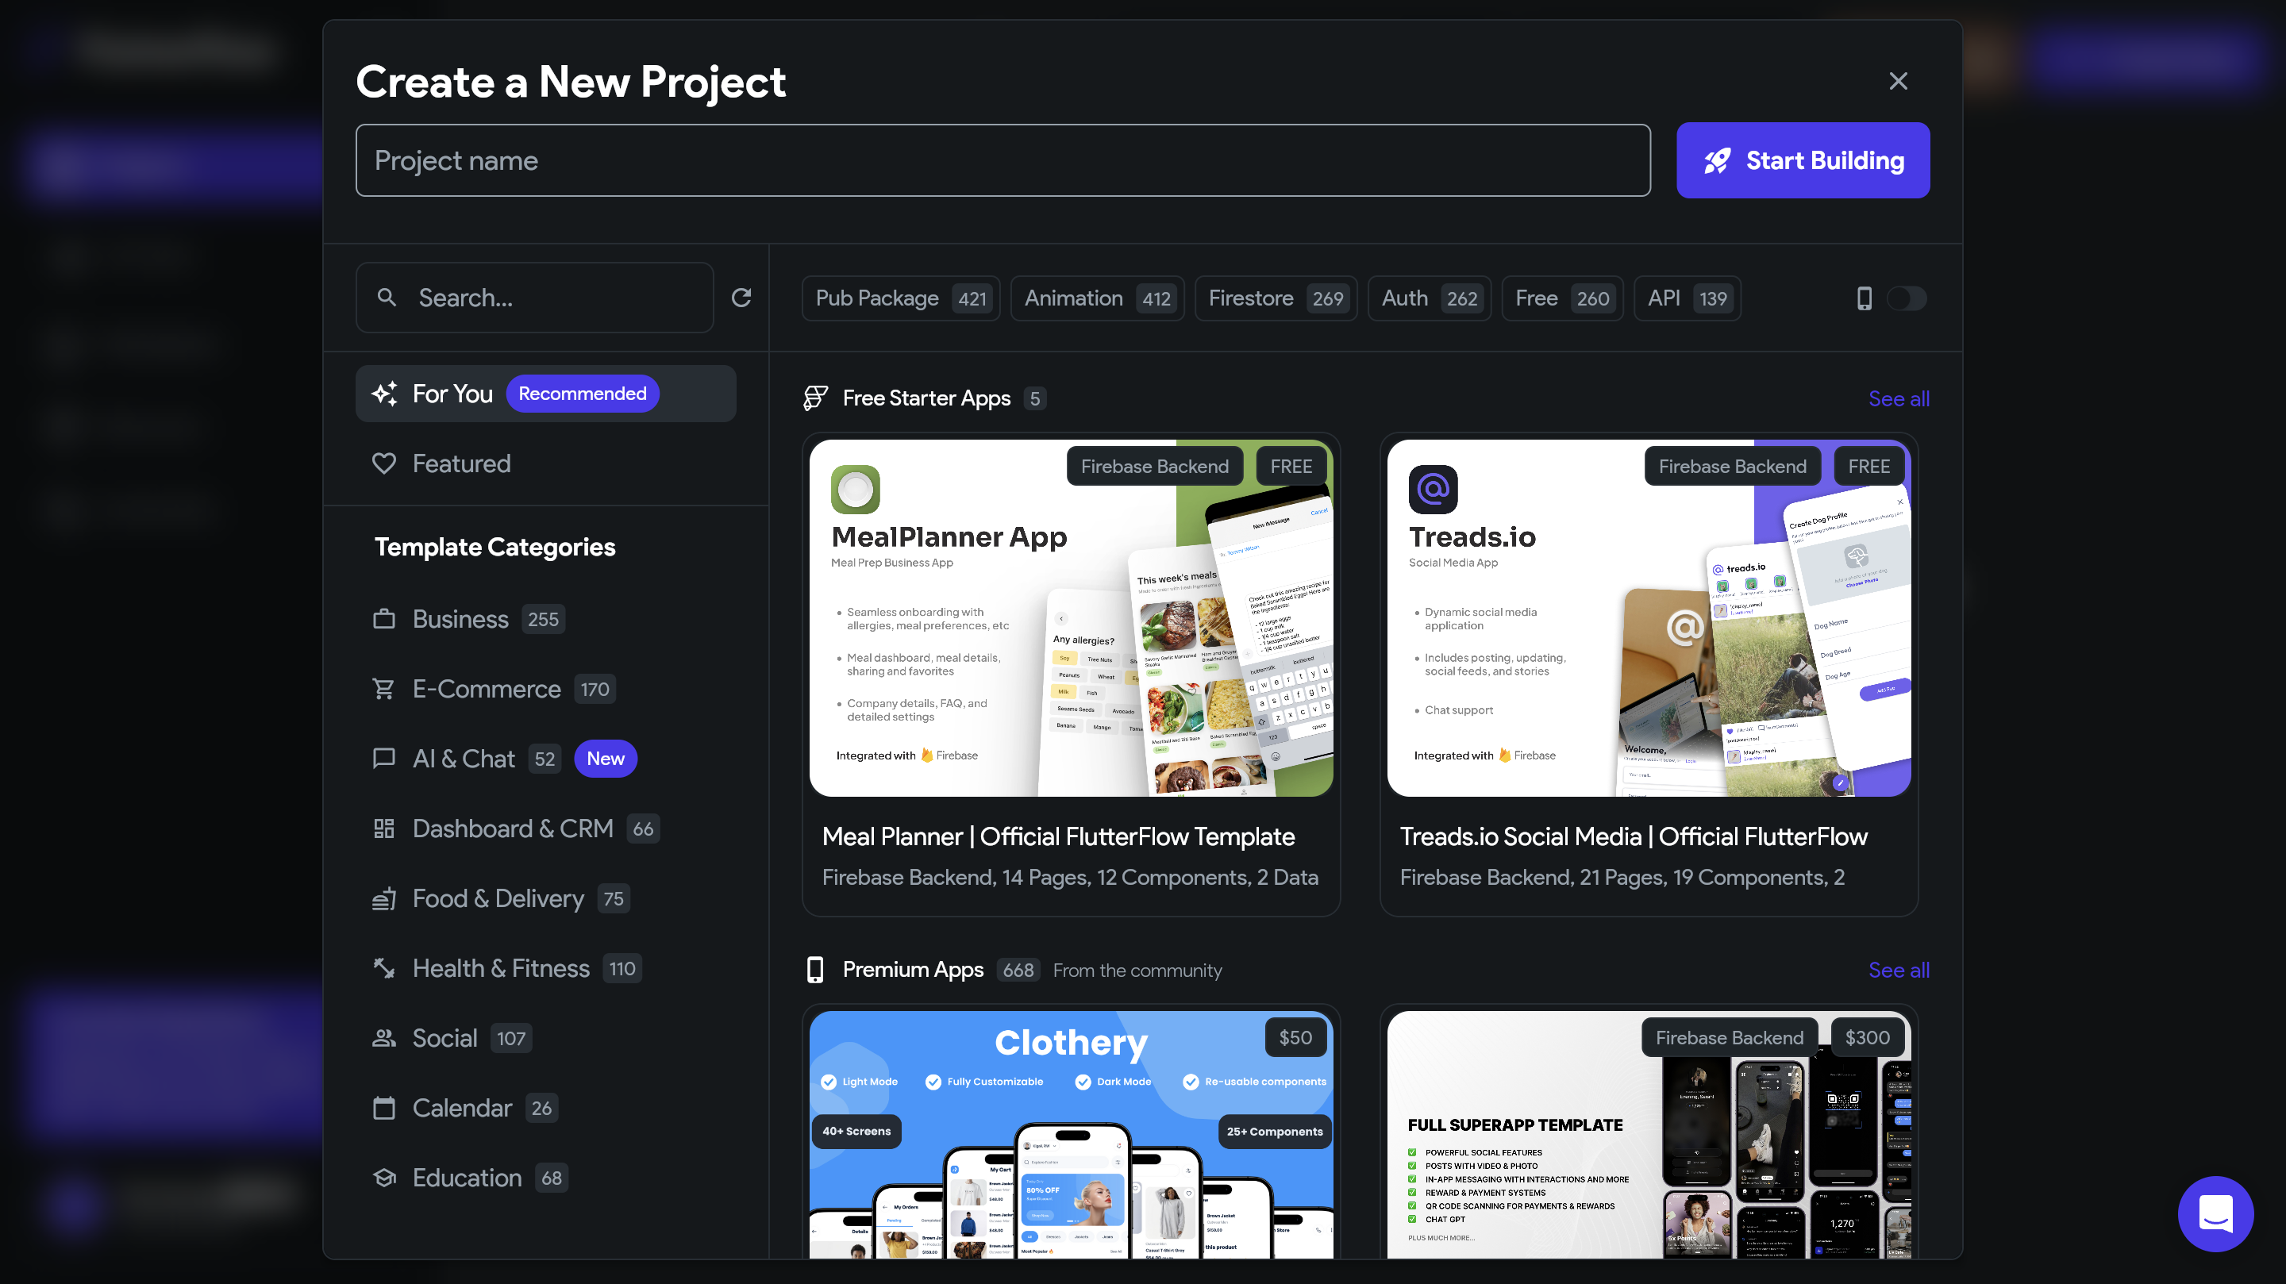
Task: Click the Education graduation cap icon
Action: tap(383, 1178)
